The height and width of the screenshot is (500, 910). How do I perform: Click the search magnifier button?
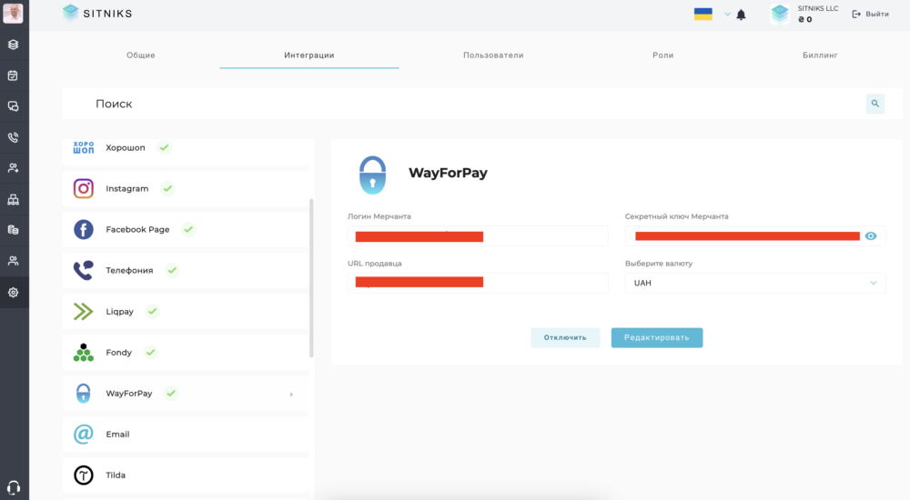[875, 104]
